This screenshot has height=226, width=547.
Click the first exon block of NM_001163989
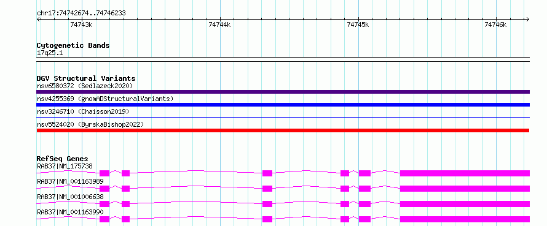pyautogui.click(x=104, y=189)
